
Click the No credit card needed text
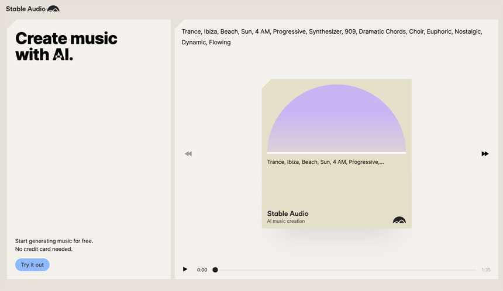tap(44, 249)
